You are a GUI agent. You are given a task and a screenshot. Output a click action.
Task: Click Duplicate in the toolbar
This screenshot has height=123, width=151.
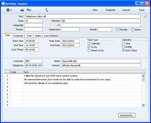[x=111, y=10]
